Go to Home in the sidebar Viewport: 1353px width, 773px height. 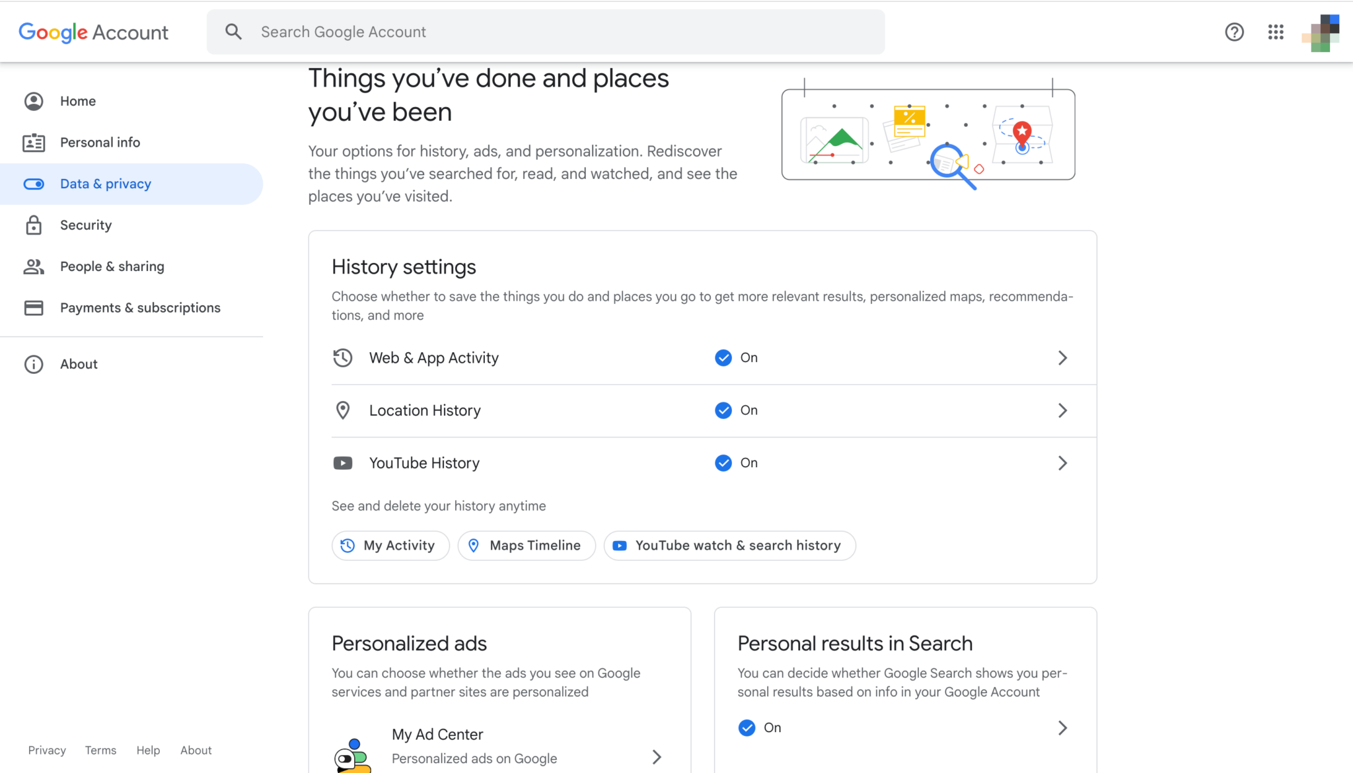(131, 101)
